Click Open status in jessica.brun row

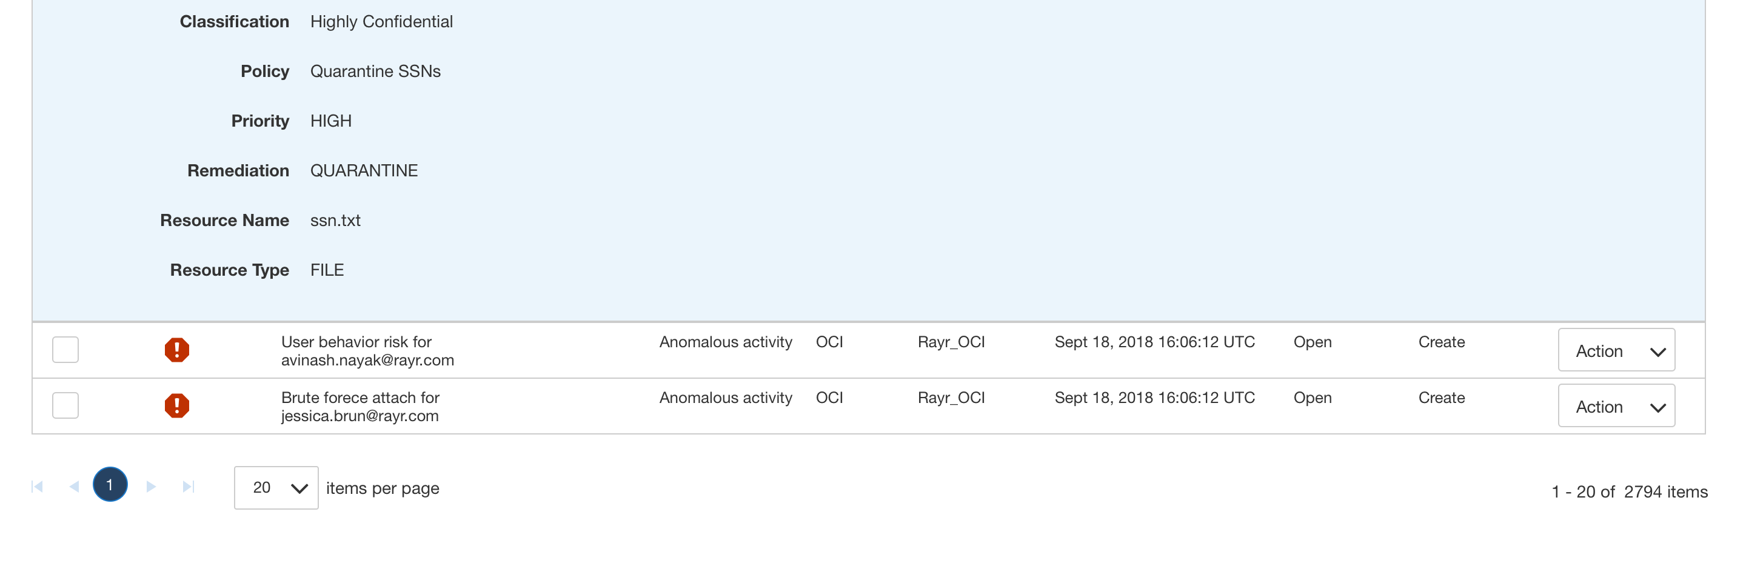pyautogui.click(x=1312, y=398)
